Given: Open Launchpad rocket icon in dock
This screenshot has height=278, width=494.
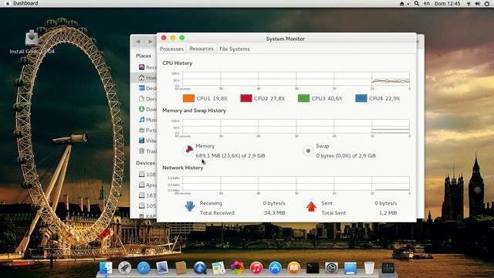Looking at the screenshot, I should pos(125,268).
